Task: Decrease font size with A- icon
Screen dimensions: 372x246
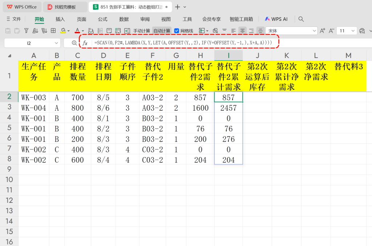Action: tap(331, 31)
